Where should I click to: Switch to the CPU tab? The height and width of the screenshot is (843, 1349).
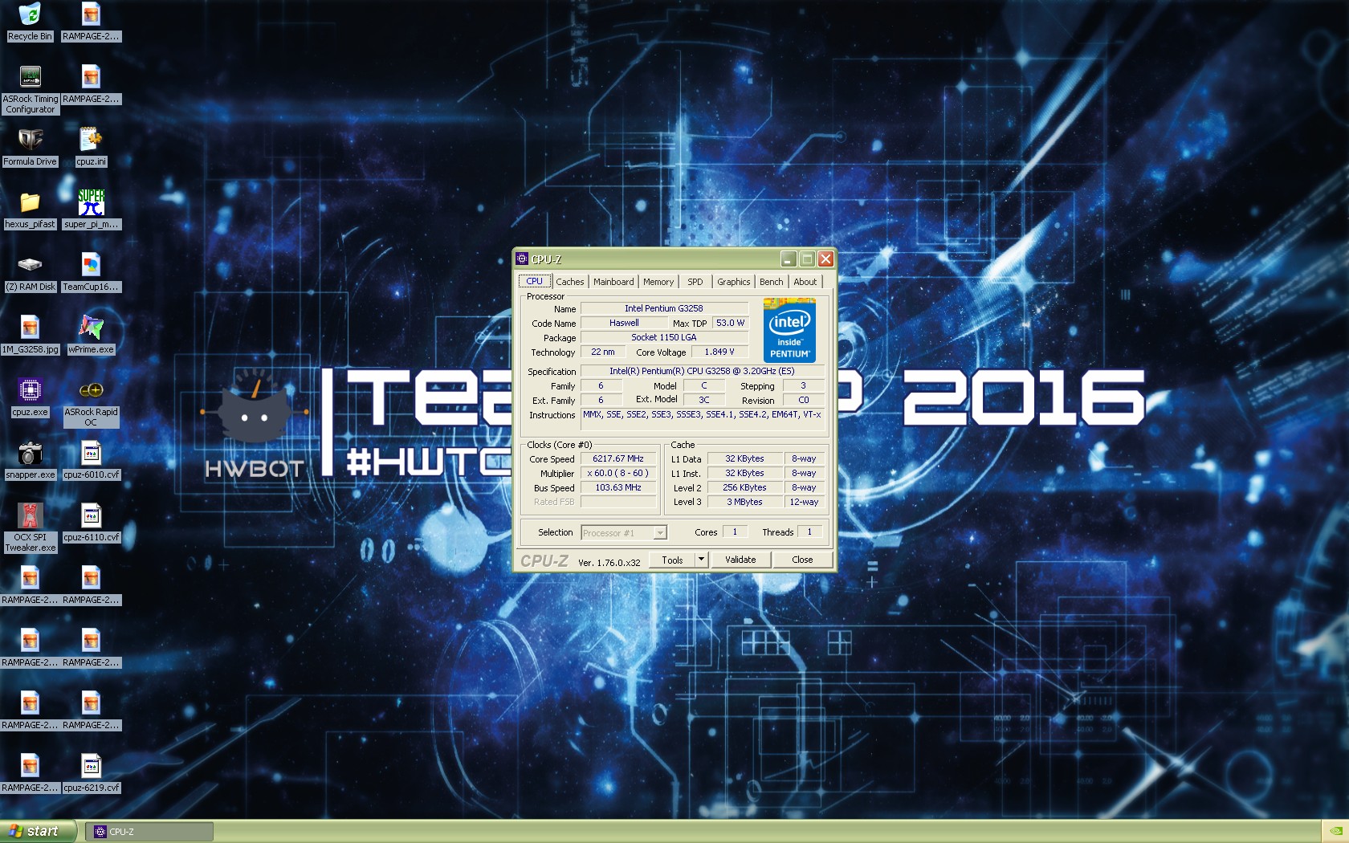[x=534, y=281]
